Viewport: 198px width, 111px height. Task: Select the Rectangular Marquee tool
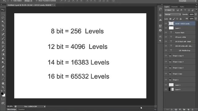pos(3,14)
